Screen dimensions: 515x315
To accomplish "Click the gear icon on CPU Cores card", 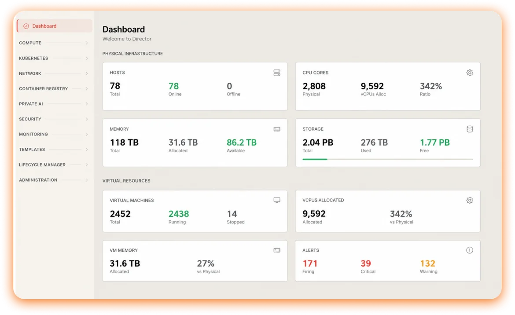I will tap(470, 73).
